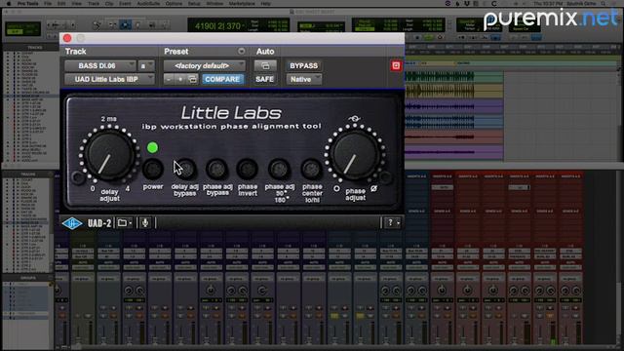The height and width of the screenshot is (351, 624).
Task: Select the next preset with the plus button
Action: [180, 79]
